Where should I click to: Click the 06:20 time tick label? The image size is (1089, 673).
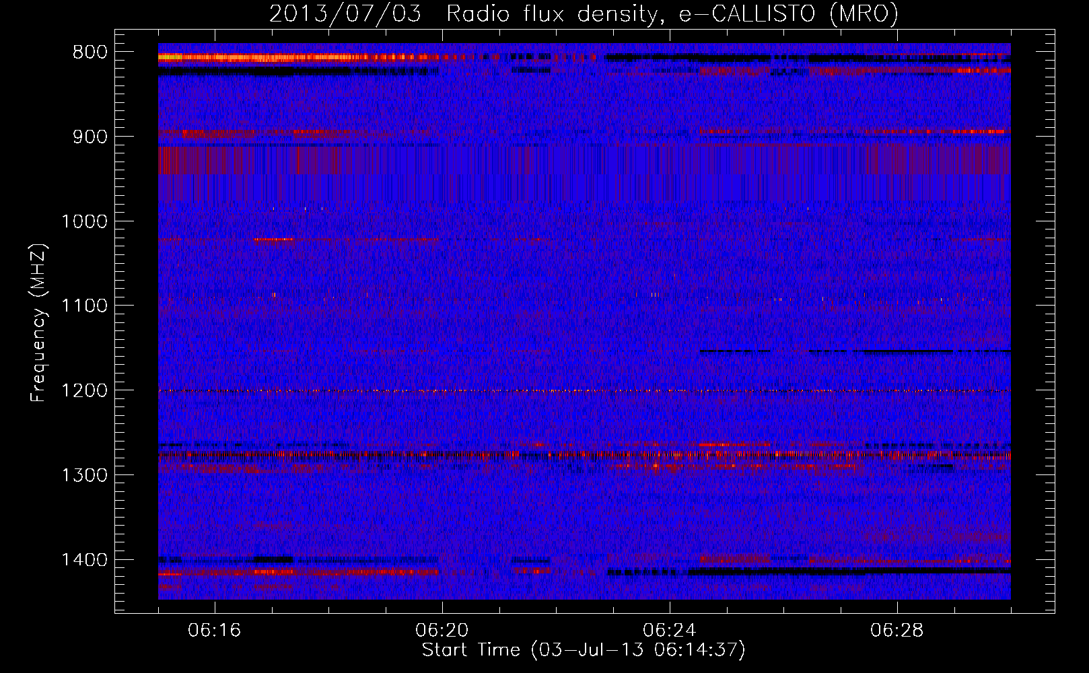pyautogui.click(x=442, y=631)
